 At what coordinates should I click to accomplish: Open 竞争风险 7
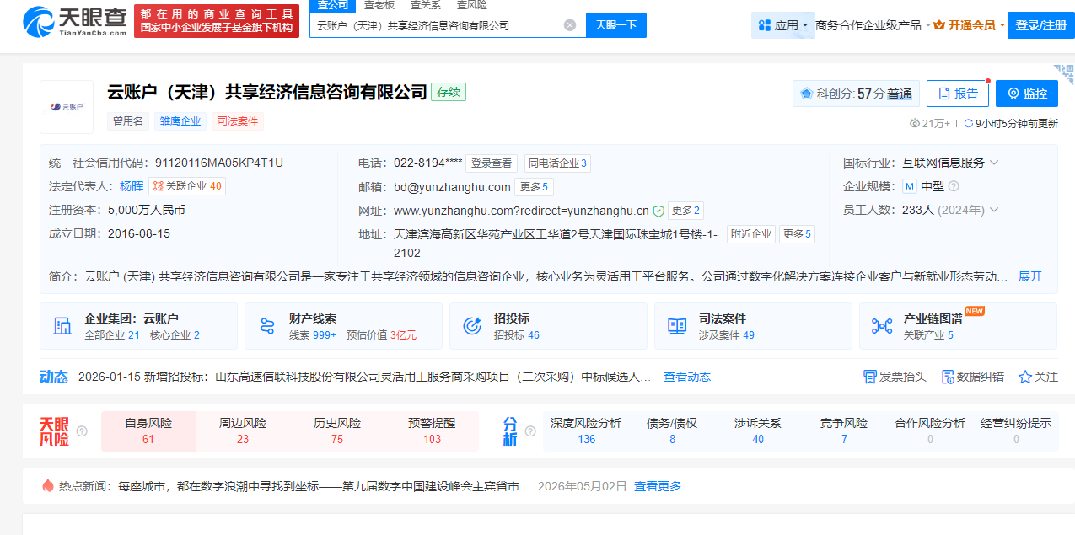[x=844, y=431]
